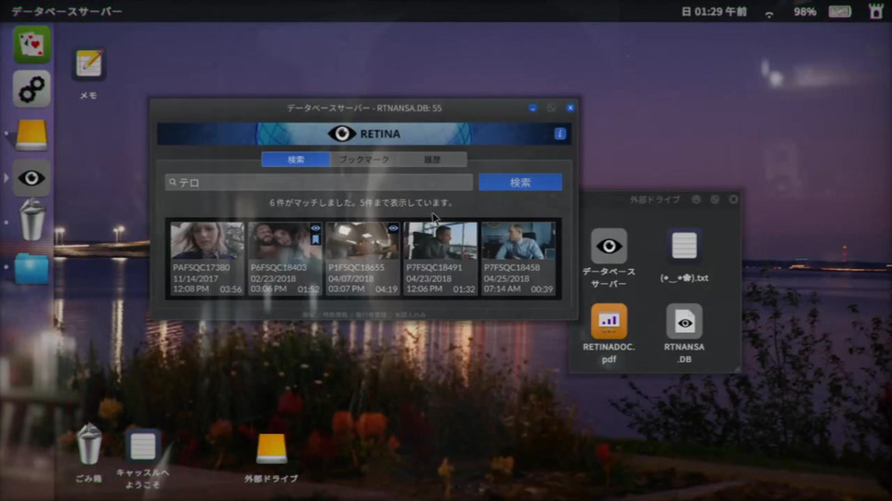Open the gears settings dock icon
Screen dimensions: 892x501
32,89
